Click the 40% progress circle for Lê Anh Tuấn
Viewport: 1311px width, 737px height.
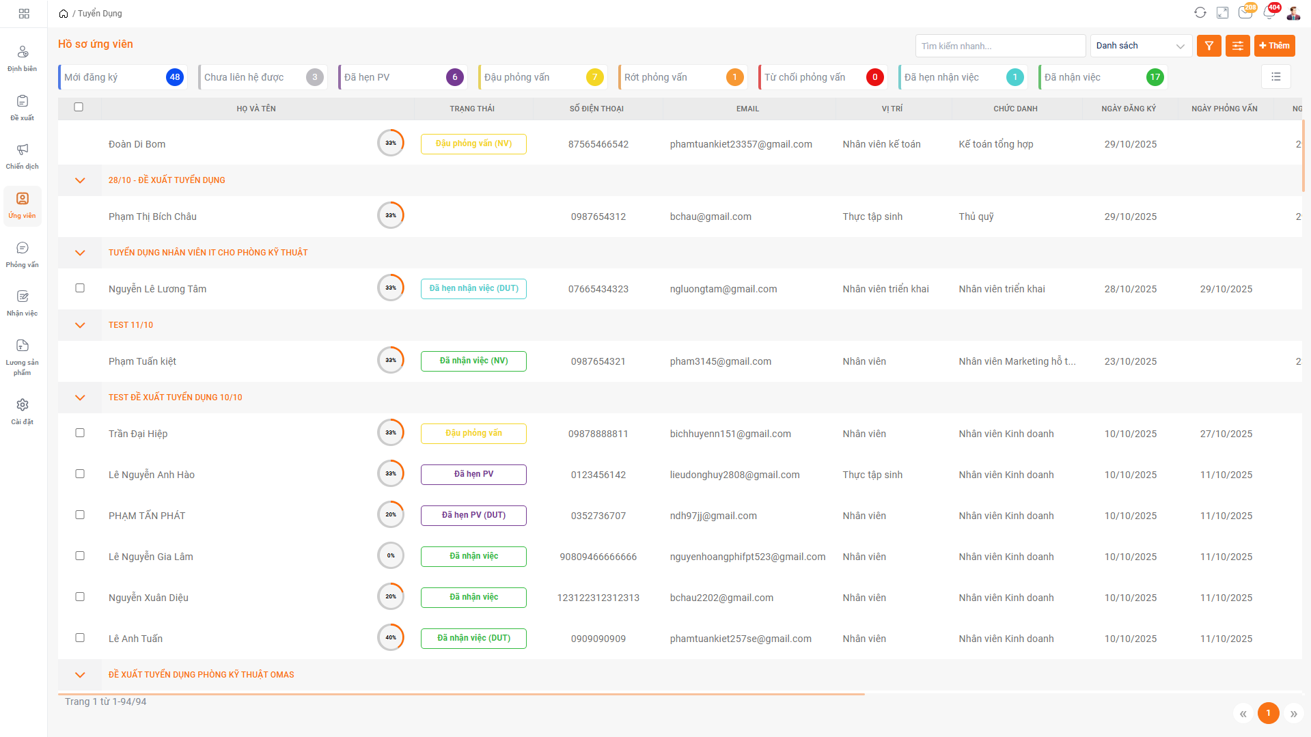[391, 638]
